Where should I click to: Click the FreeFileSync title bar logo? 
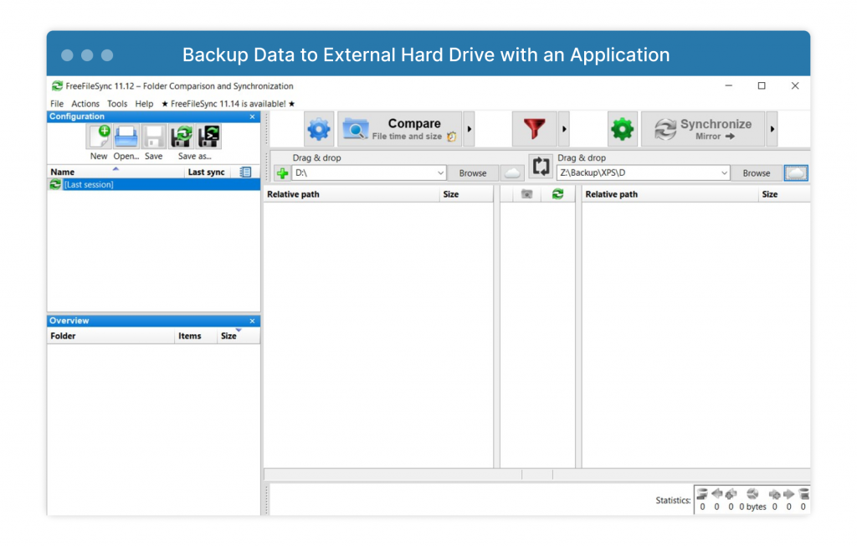[x=57, y=86]
